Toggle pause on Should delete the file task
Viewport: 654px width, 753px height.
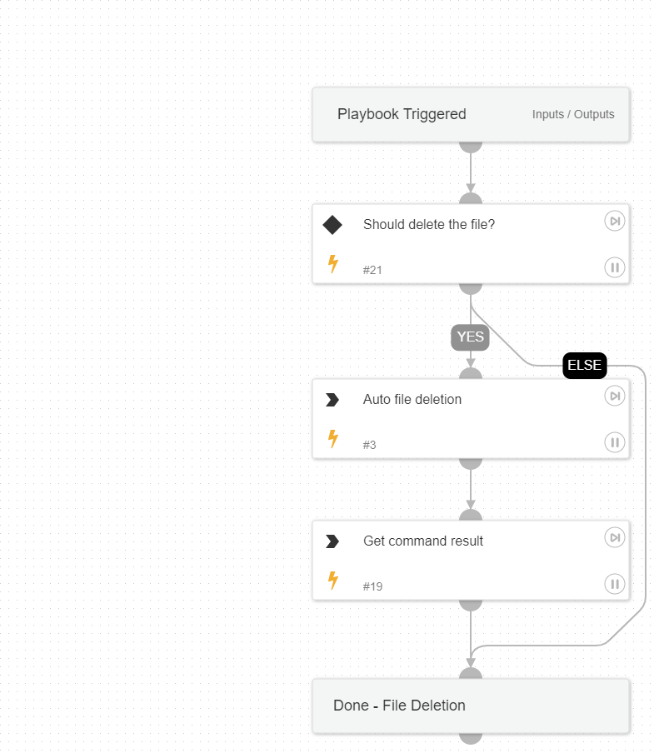click(x=614, y=267)
